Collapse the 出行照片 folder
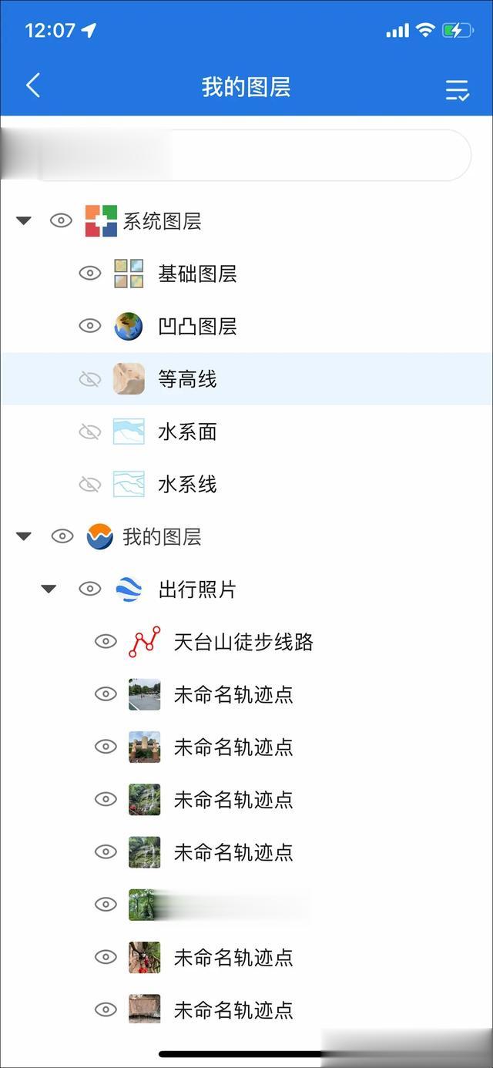 tap(49, 589)
